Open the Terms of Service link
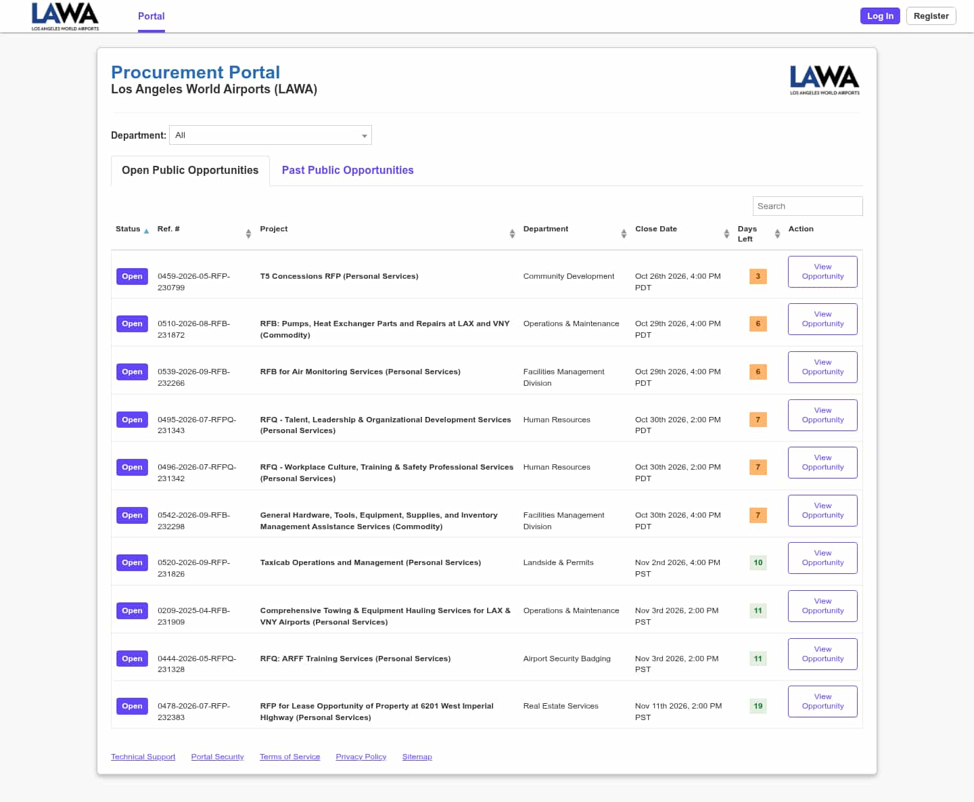Screen dimensions: 974x802 coord(289,757)
